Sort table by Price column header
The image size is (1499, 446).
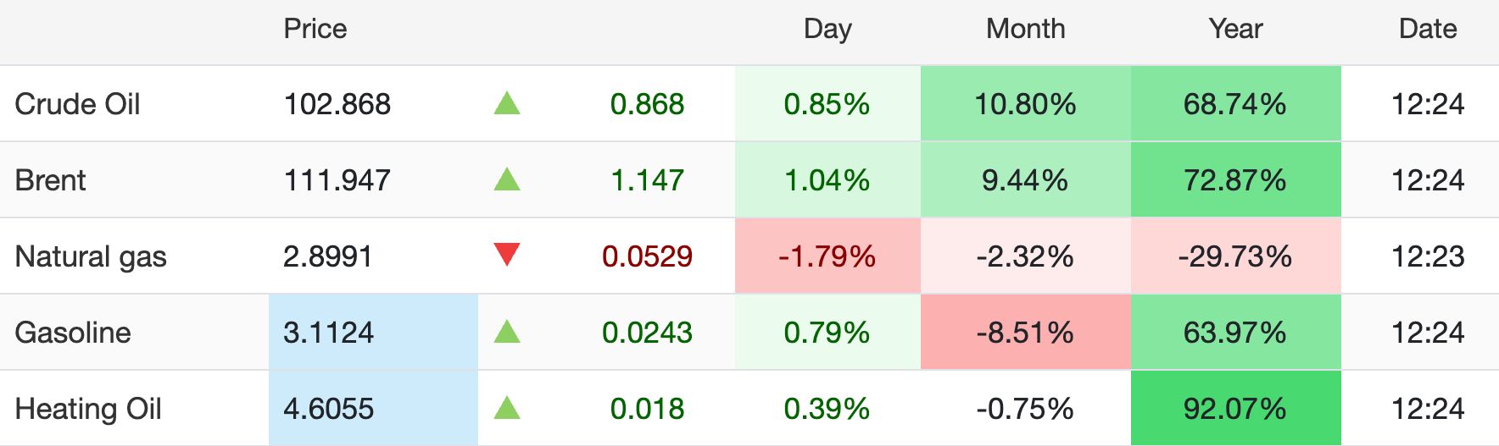[315, 29]
